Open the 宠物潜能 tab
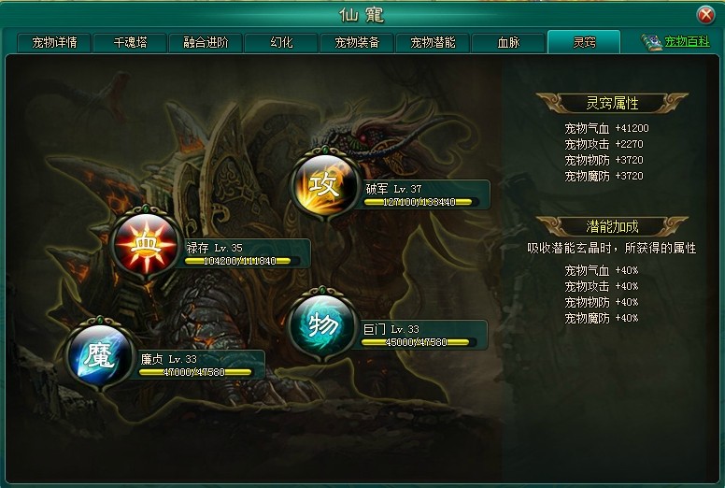Image resolution: width=725 pixels, height=488 pixels. (433, 43)
